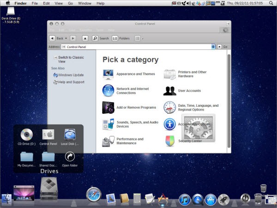Screen dimensions: 277x208
Task: Open Spotlight magnifier in menu bar
Action: 271,3
